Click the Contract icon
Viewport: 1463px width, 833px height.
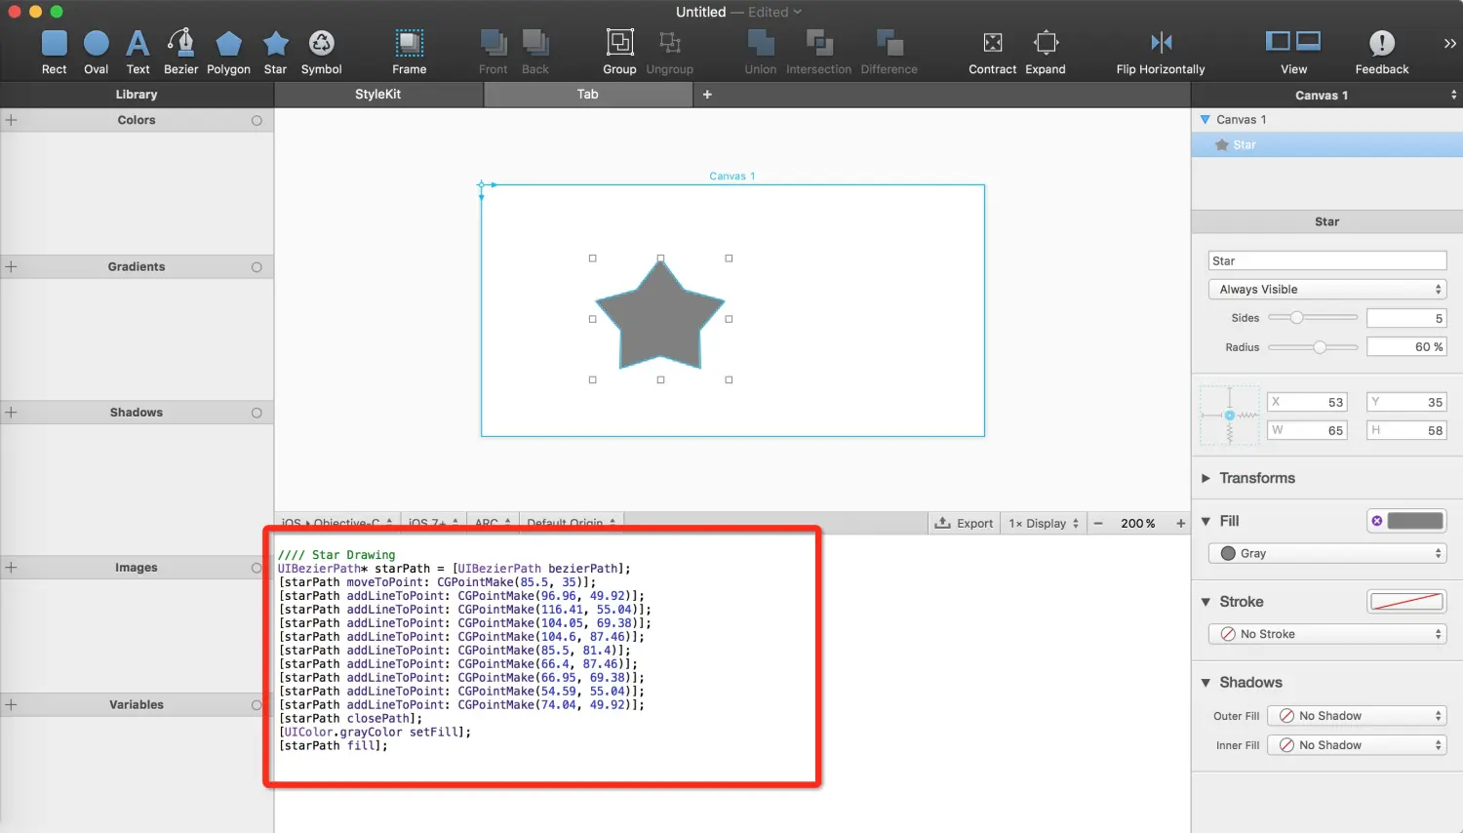(x=993, y=42)
